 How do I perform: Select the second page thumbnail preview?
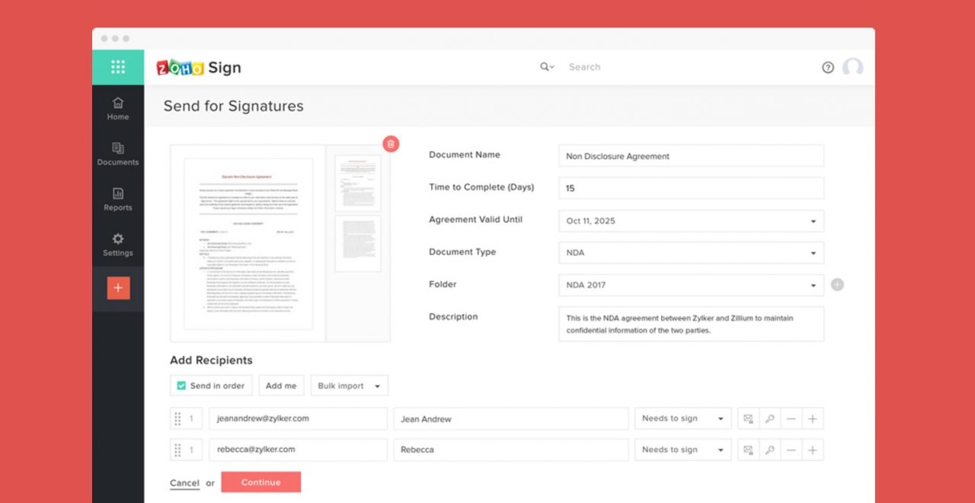pos(358,244)
